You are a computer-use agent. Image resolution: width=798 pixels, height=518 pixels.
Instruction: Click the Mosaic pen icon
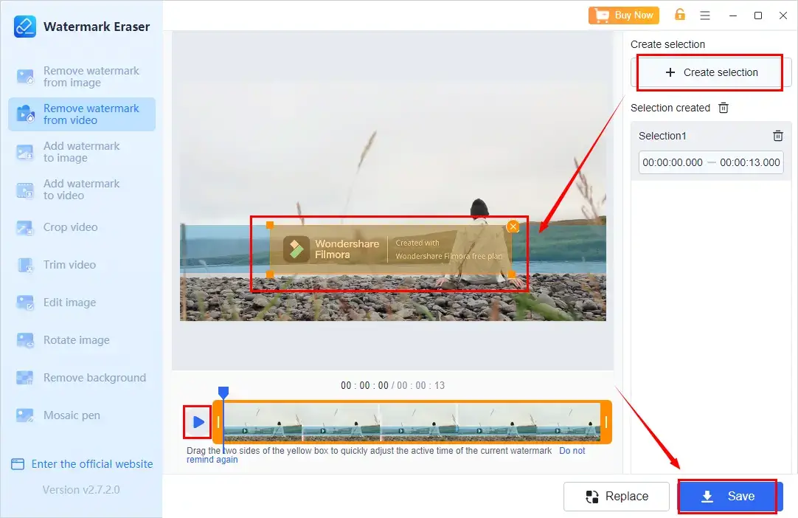25,415
